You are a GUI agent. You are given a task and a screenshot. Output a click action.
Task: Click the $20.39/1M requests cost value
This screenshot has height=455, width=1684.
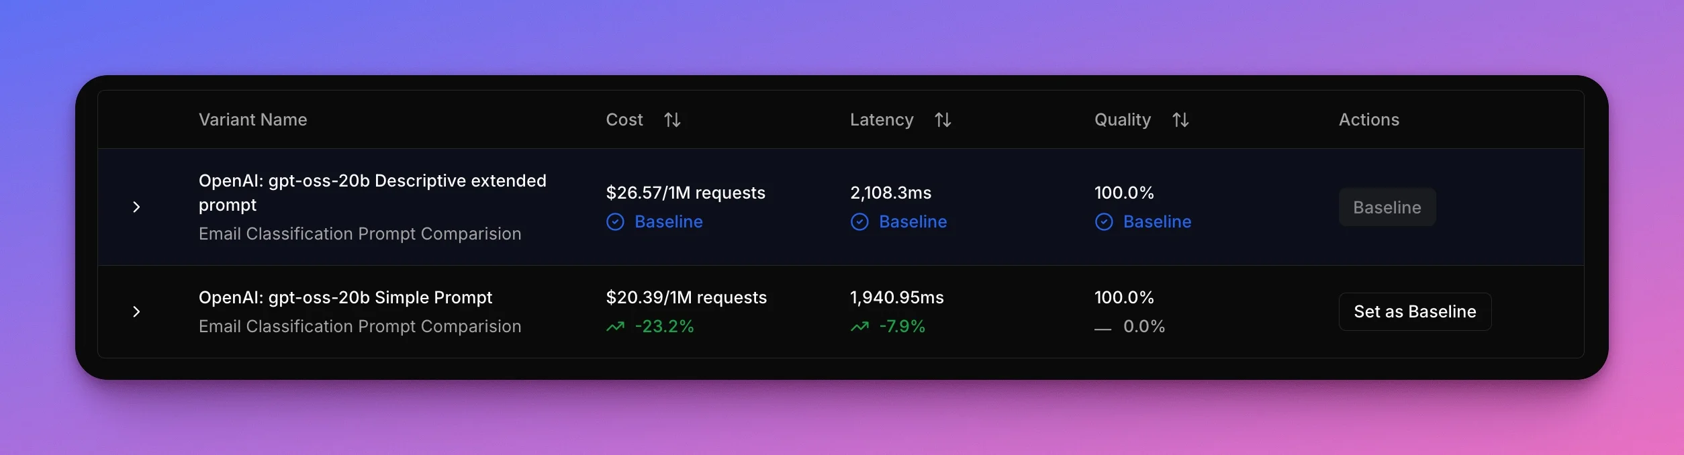click(686, 297)
